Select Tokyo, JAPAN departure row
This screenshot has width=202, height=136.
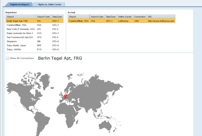tap(34, 50)
